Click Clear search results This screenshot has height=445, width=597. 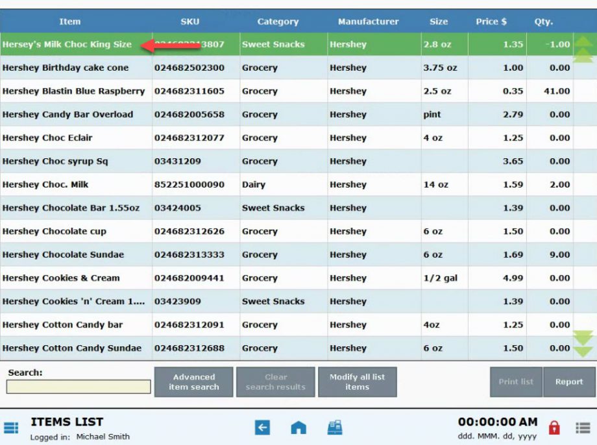click(x=274, y=381)
